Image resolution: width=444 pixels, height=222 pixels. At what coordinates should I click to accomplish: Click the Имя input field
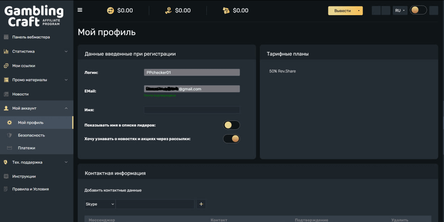[x=192, y=110]
